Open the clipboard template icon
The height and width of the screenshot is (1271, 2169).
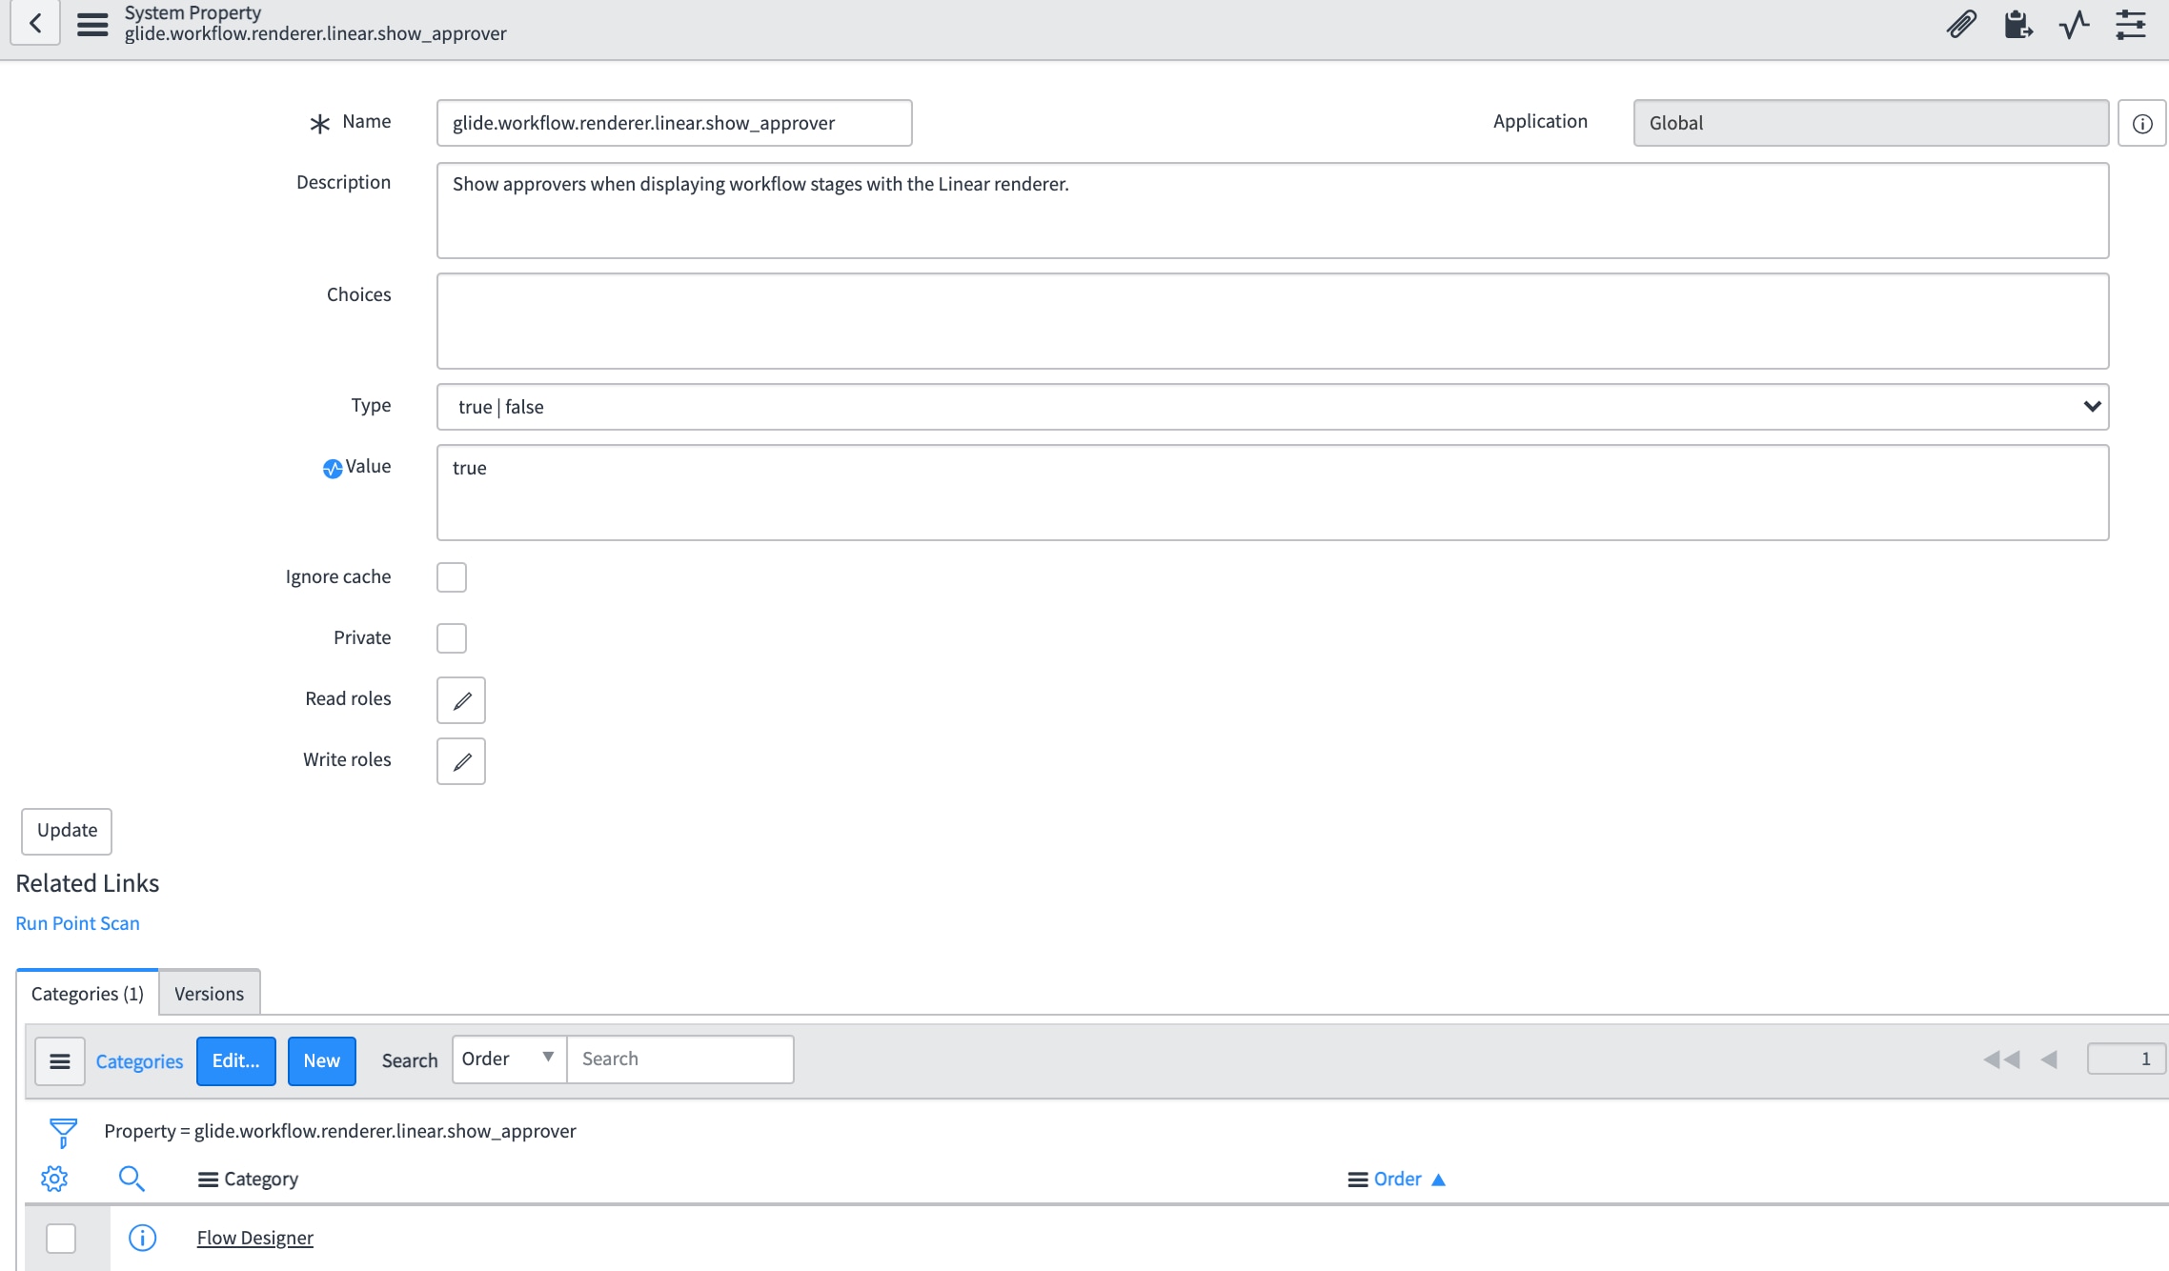coord(2017,24)
